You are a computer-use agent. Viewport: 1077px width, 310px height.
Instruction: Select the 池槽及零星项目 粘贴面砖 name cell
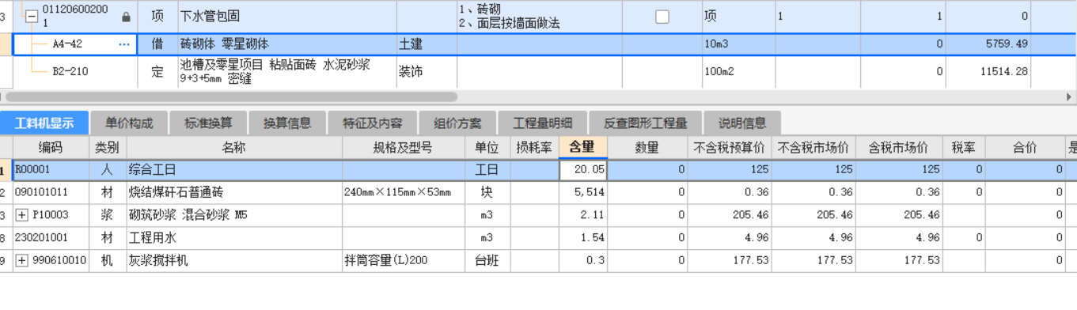(287, 71)
